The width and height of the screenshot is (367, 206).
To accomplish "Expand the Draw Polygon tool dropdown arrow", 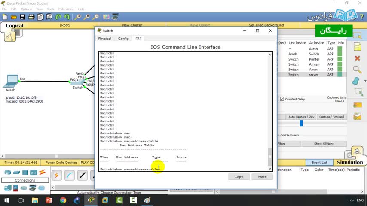I will tap(365, 81).
